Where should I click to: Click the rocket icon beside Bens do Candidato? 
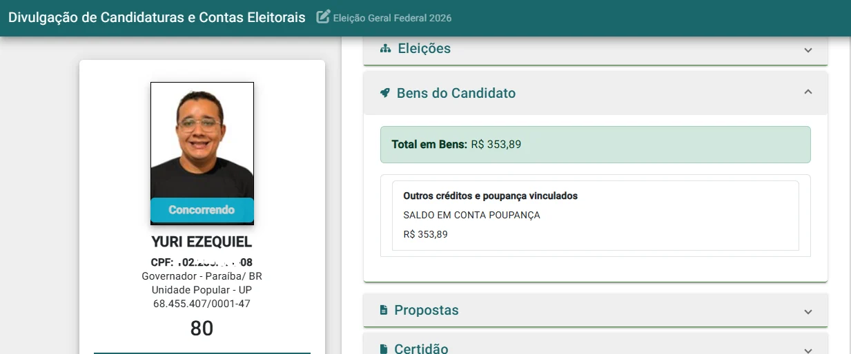point(385,93)
